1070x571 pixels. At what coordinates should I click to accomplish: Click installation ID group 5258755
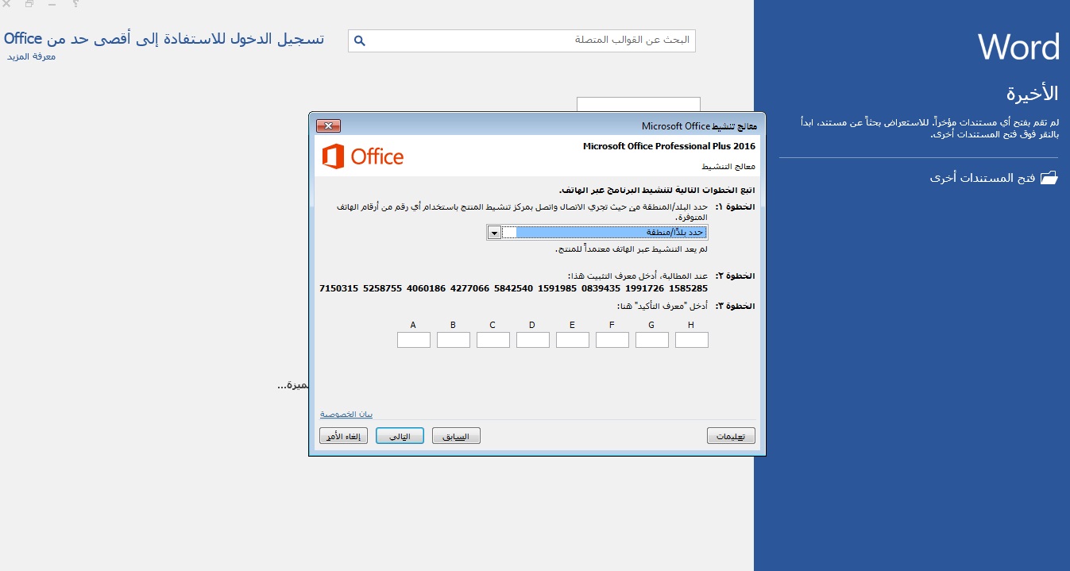382,288
